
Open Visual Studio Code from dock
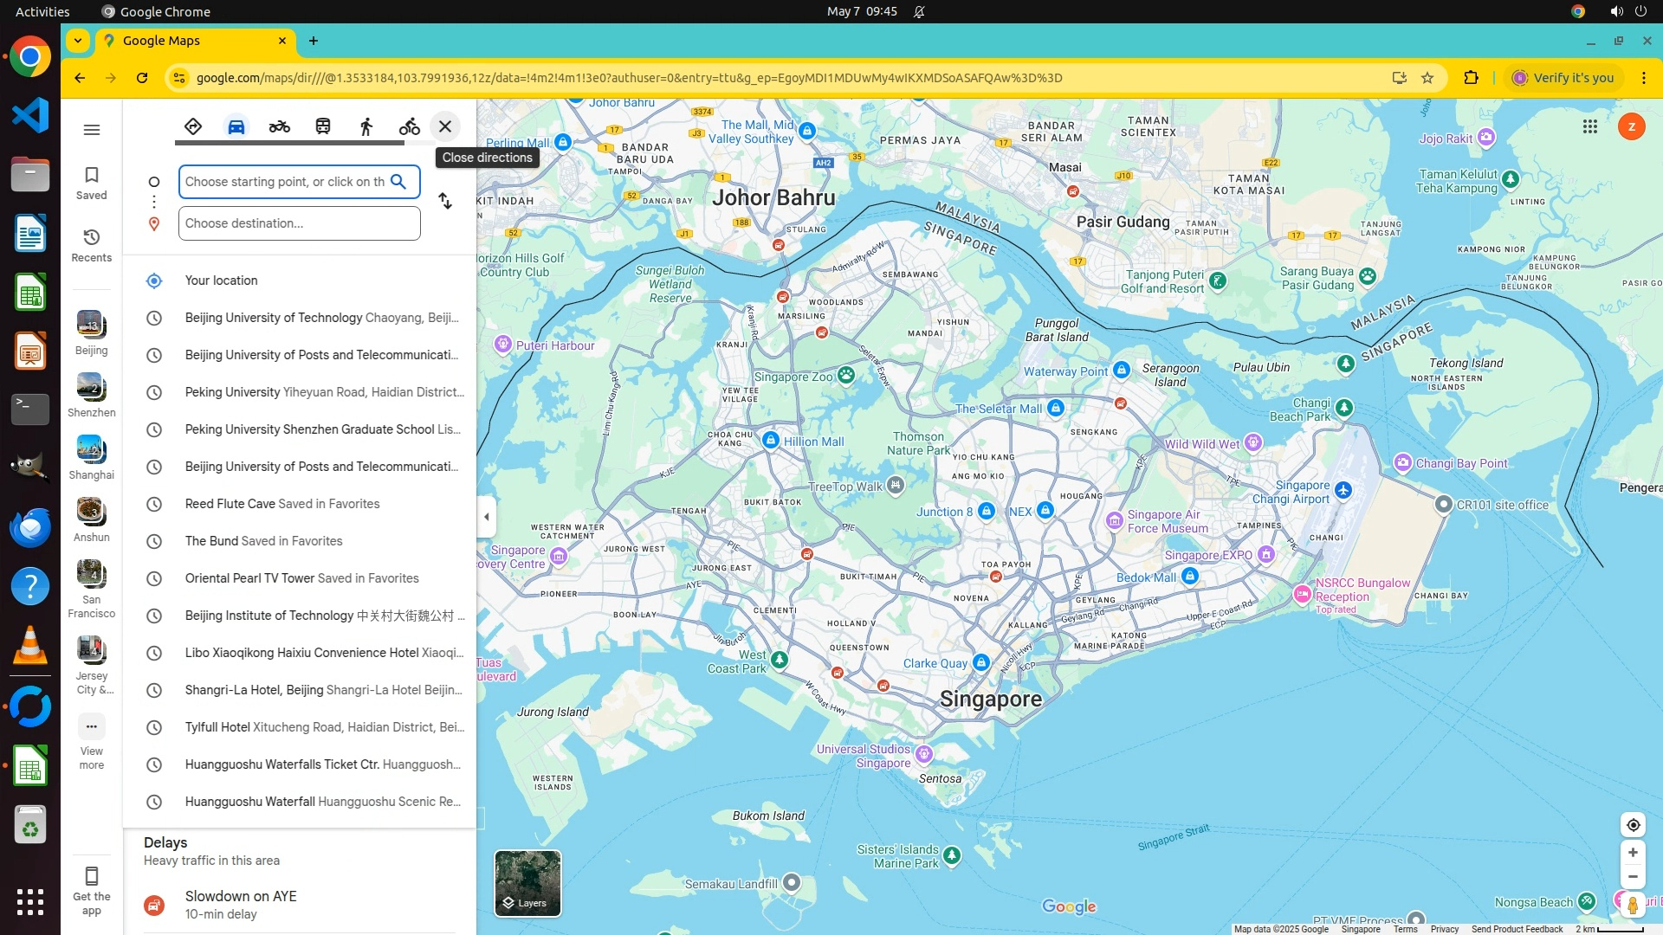click(x=30, y=115)
